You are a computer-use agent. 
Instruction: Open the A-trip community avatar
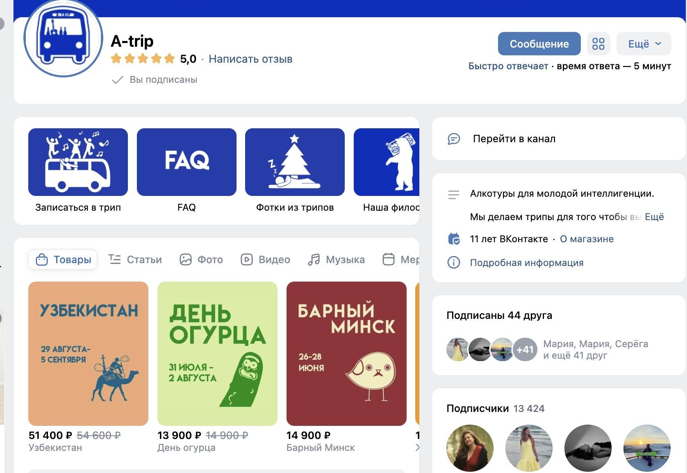click(x=63, y=38)
